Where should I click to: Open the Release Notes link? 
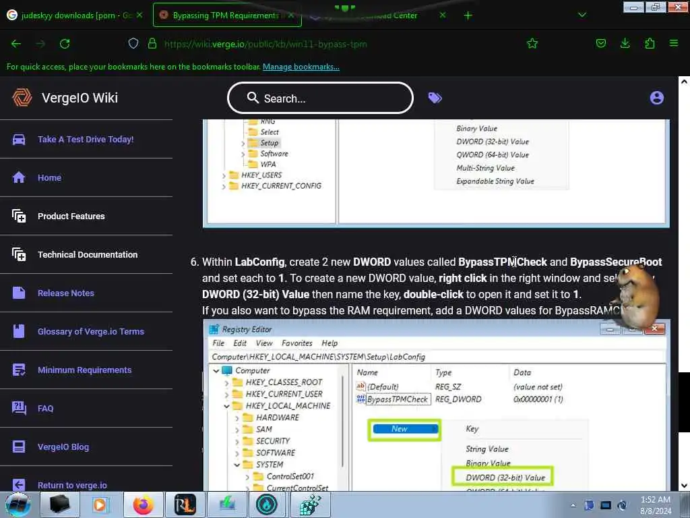65,293
